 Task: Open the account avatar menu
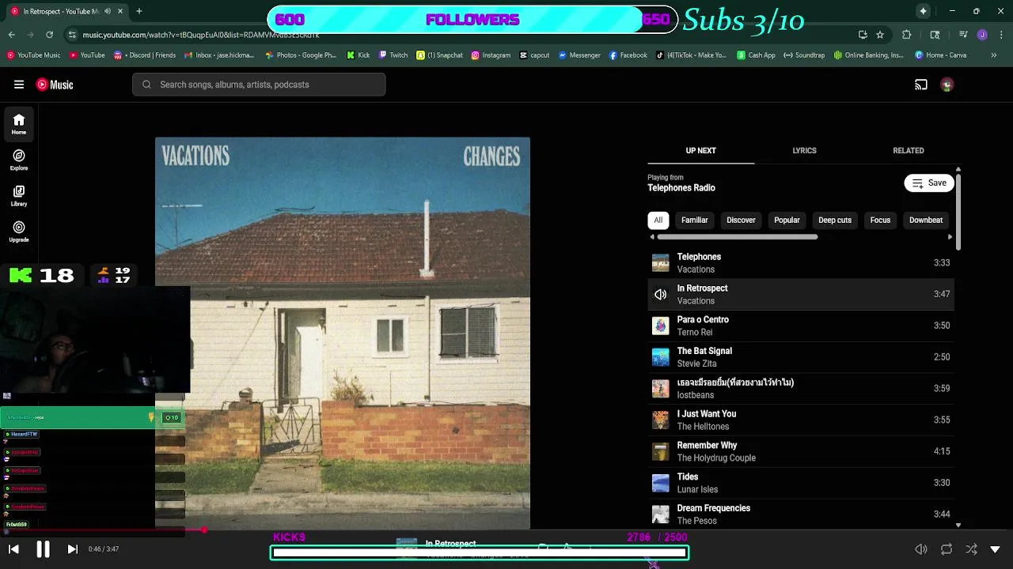click(947, 85)
